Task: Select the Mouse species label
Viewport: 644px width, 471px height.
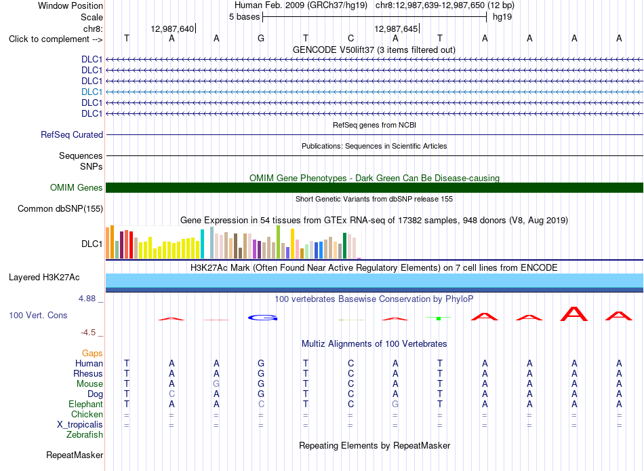Action: [89, 384]
